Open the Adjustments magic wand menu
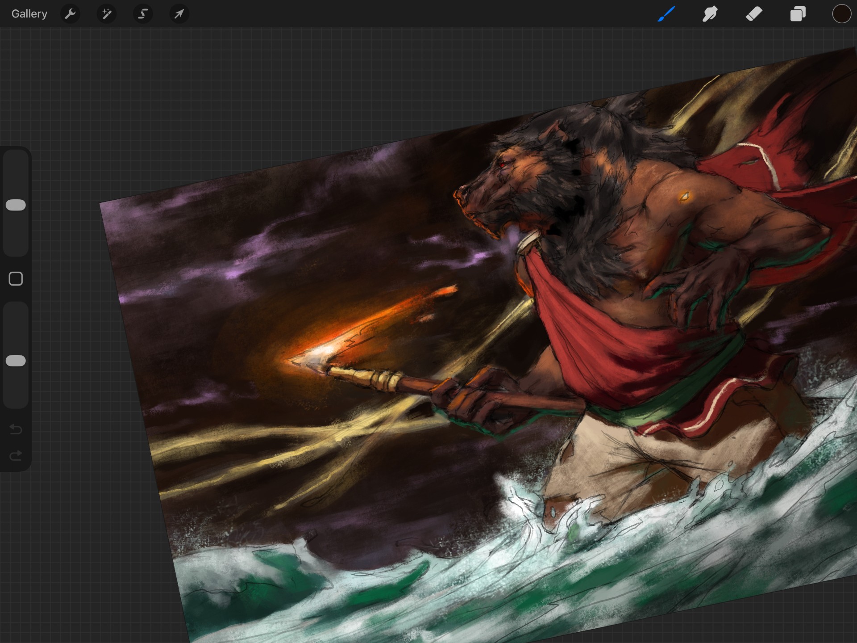The width and height of the screenshot is (857, 643). 106,14
